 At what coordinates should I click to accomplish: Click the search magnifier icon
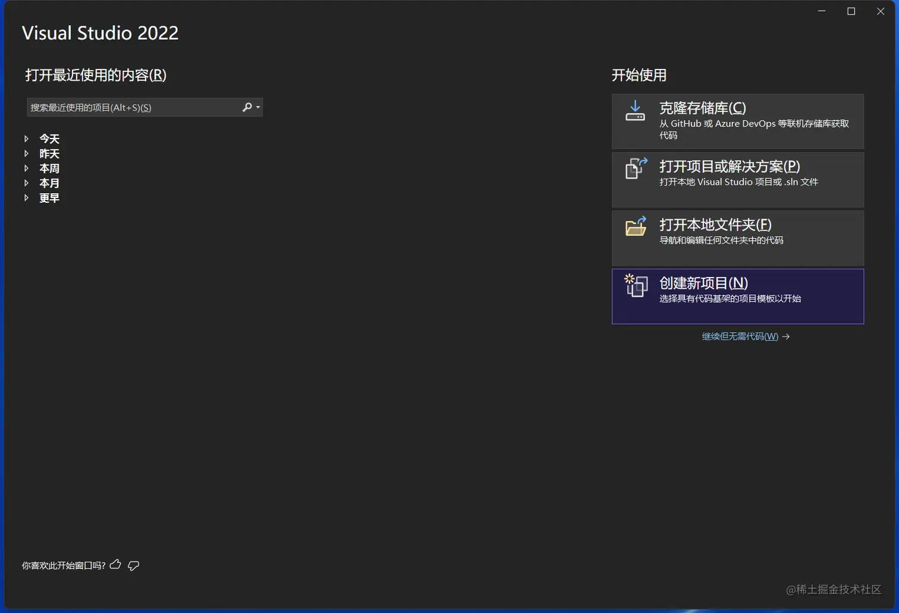[247, 107]
